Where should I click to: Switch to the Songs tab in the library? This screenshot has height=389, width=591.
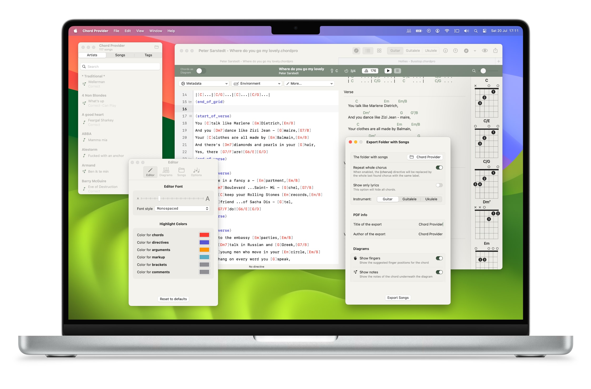(x=120, y=55)
